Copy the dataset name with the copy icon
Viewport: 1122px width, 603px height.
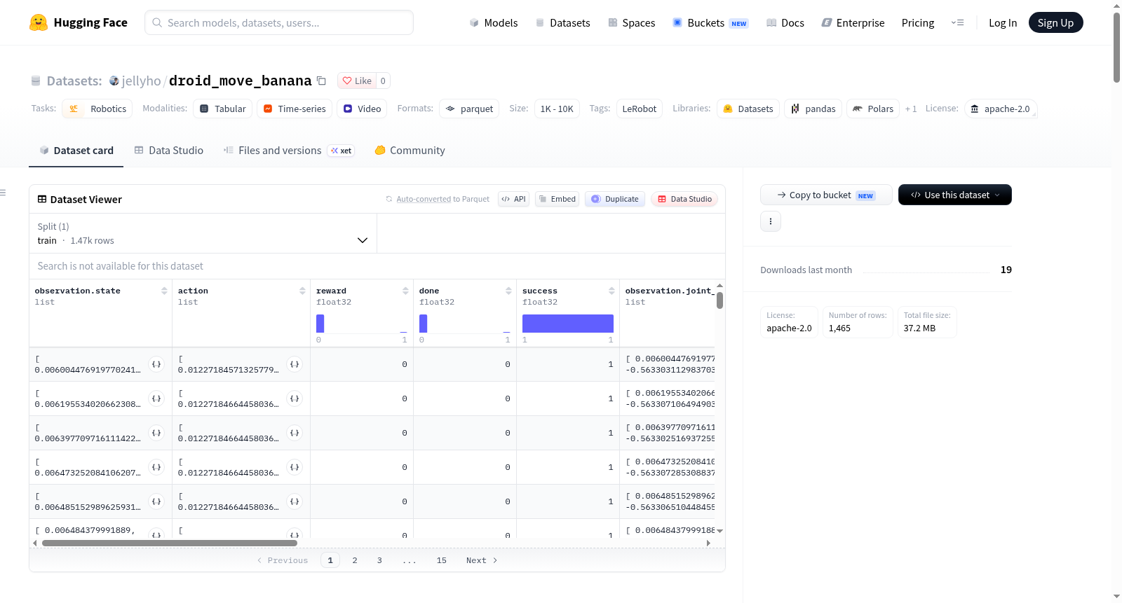(321, 81)
